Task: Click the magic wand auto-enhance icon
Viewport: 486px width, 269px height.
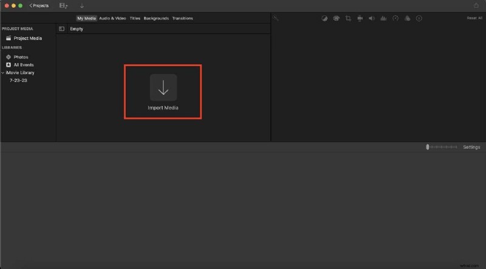Action: 276,18
